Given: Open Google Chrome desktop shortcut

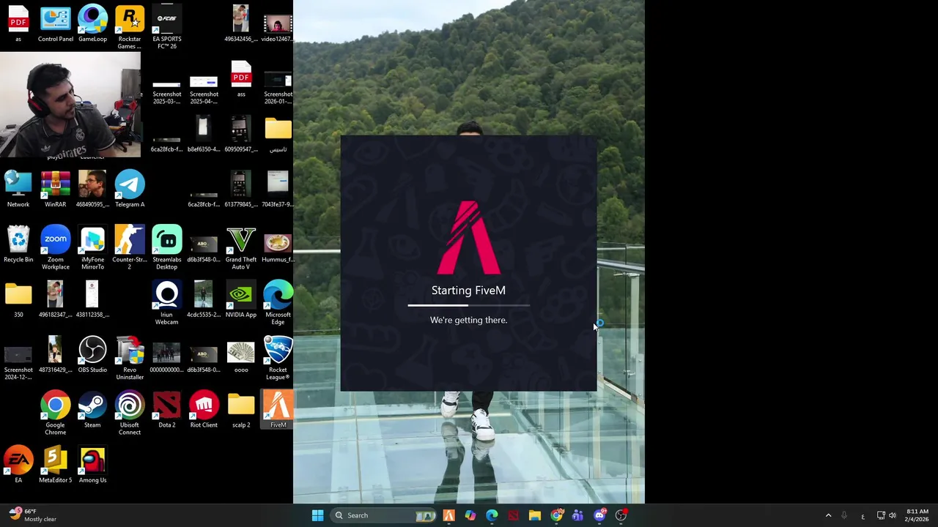Looking at the screenshot, I should [x=56, y=413].
